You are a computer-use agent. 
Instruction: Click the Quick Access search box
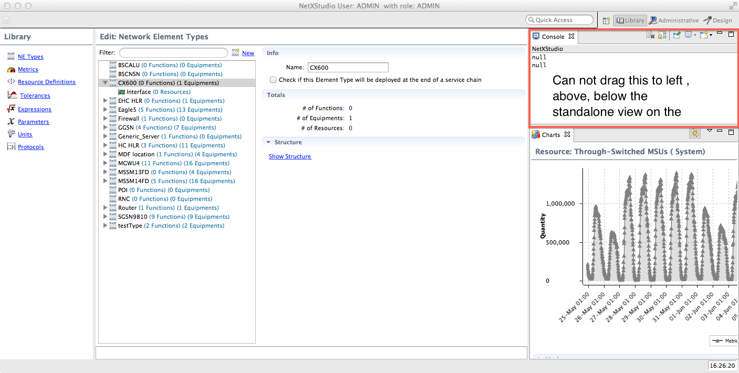559,20
